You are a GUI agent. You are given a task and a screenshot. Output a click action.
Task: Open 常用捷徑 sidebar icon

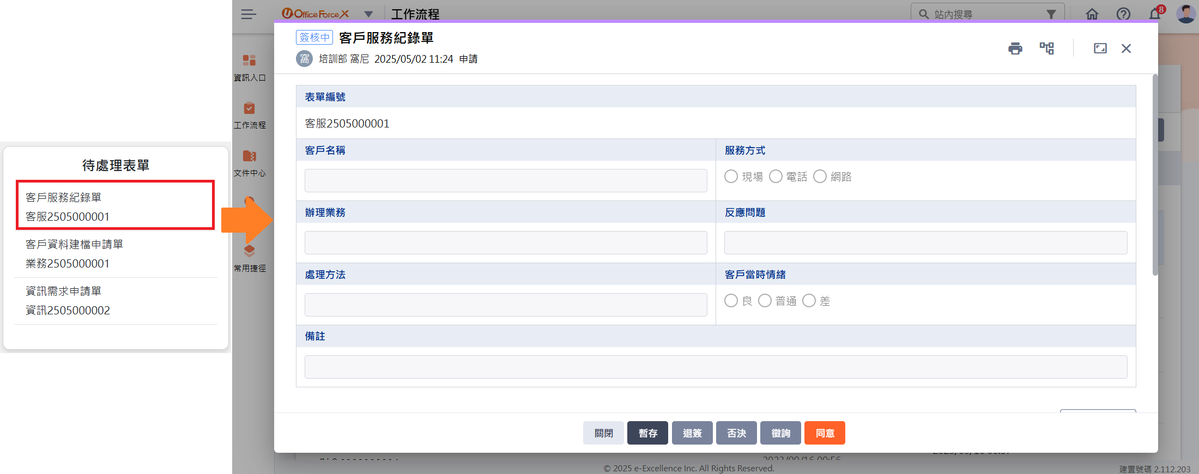(x=250, y=258)
